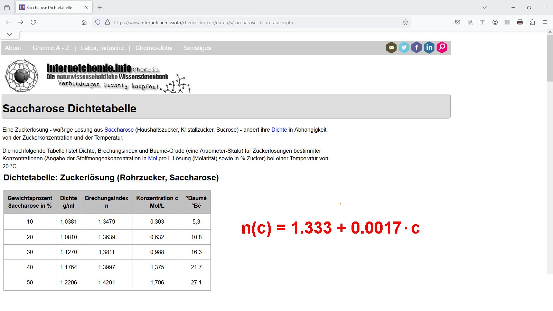This screenshot has width=553, height=311.
Task: Click the Gewichtsprozent Saccharose header
Action: click(30, 202)
